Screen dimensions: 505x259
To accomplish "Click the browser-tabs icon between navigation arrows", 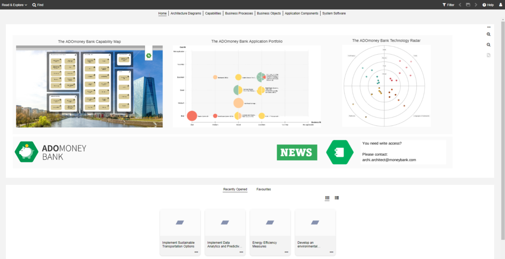I will point(468,5).
